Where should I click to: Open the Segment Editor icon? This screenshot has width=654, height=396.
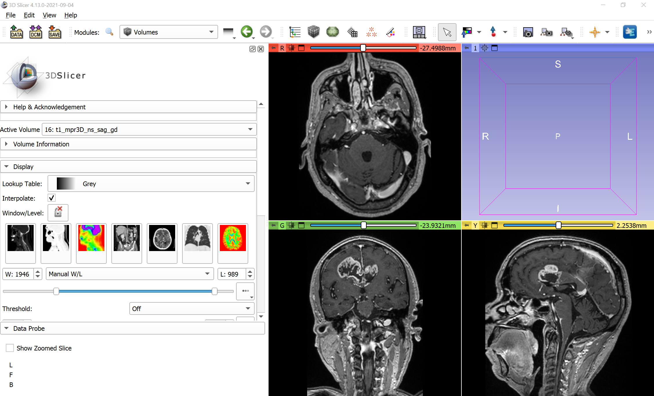[x=391, y=32]
